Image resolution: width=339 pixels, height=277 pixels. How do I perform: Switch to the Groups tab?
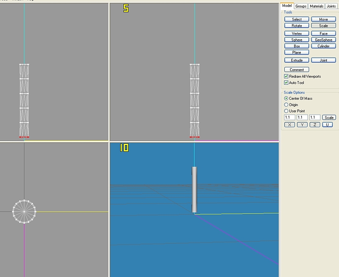click(301, 6)
